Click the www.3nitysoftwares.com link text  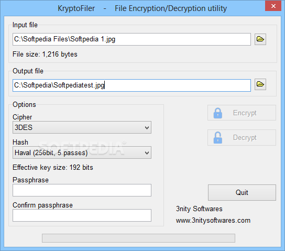pos(213,221)
